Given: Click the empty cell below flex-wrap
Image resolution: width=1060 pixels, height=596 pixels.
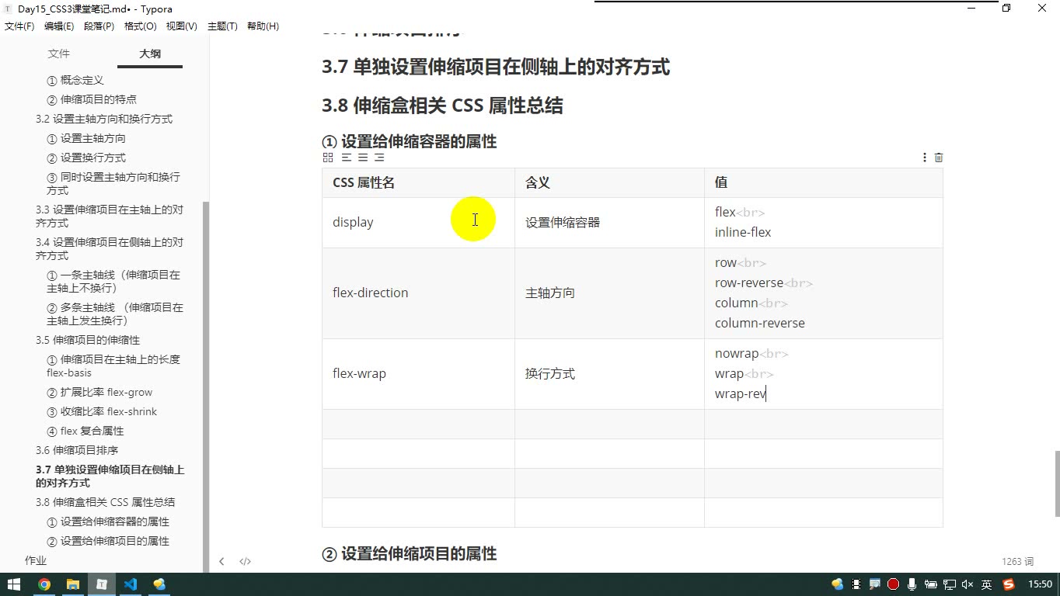Looking at the screenshot, I should click(418, 424).
